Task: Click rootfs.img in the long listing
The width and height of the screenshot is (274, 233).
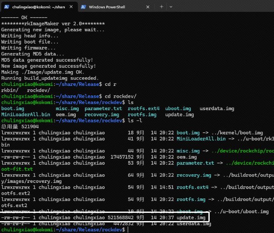Action: coord(191,199)
